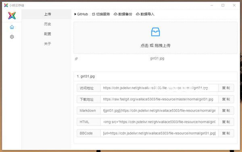Click the 访问地址 label
Screen dimensions: 242x152
pos(88,88)
